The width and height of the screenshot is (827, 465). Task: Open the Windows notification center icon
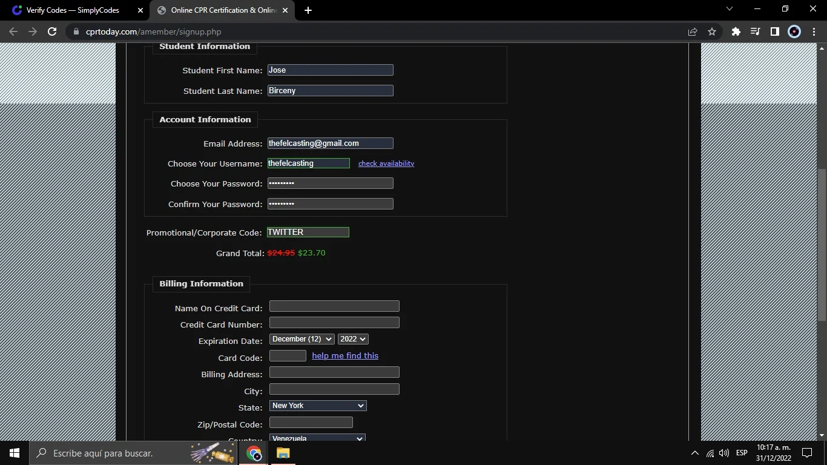[x=807, y=453]
